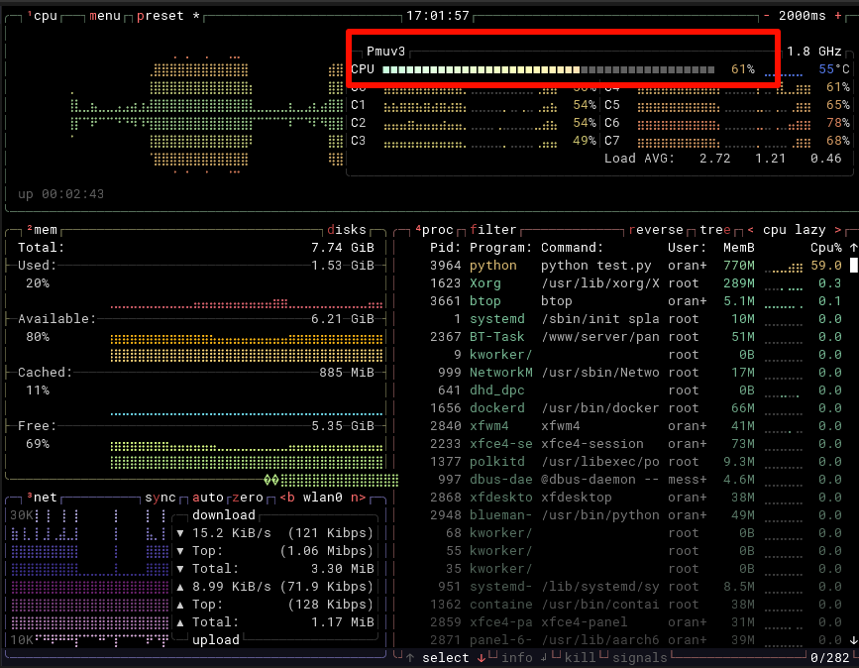
Task: Click the scroll up arrow in proc list
Action: [x=853, y=248]
